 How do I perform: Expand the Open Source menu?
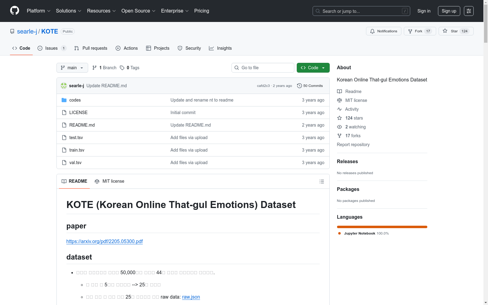tap(138, 11)
